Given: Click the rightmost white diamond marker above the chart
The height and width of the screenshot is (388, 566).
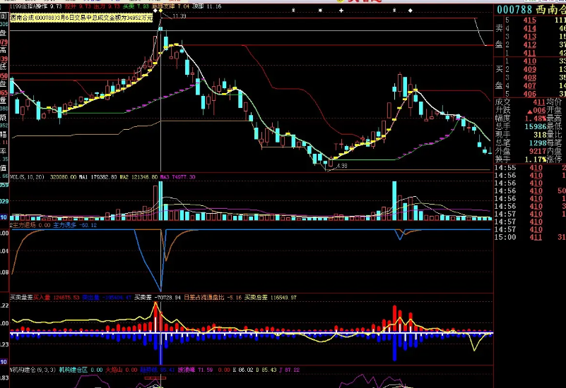Looking at the screenshot, I should coord(410,11).
